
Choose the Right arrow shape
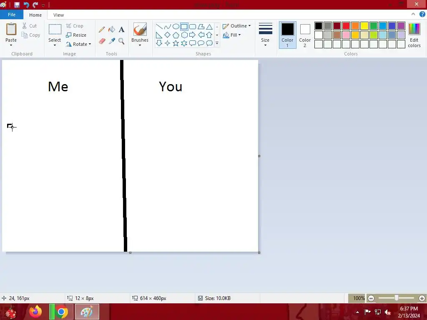[x=193, y=35]
